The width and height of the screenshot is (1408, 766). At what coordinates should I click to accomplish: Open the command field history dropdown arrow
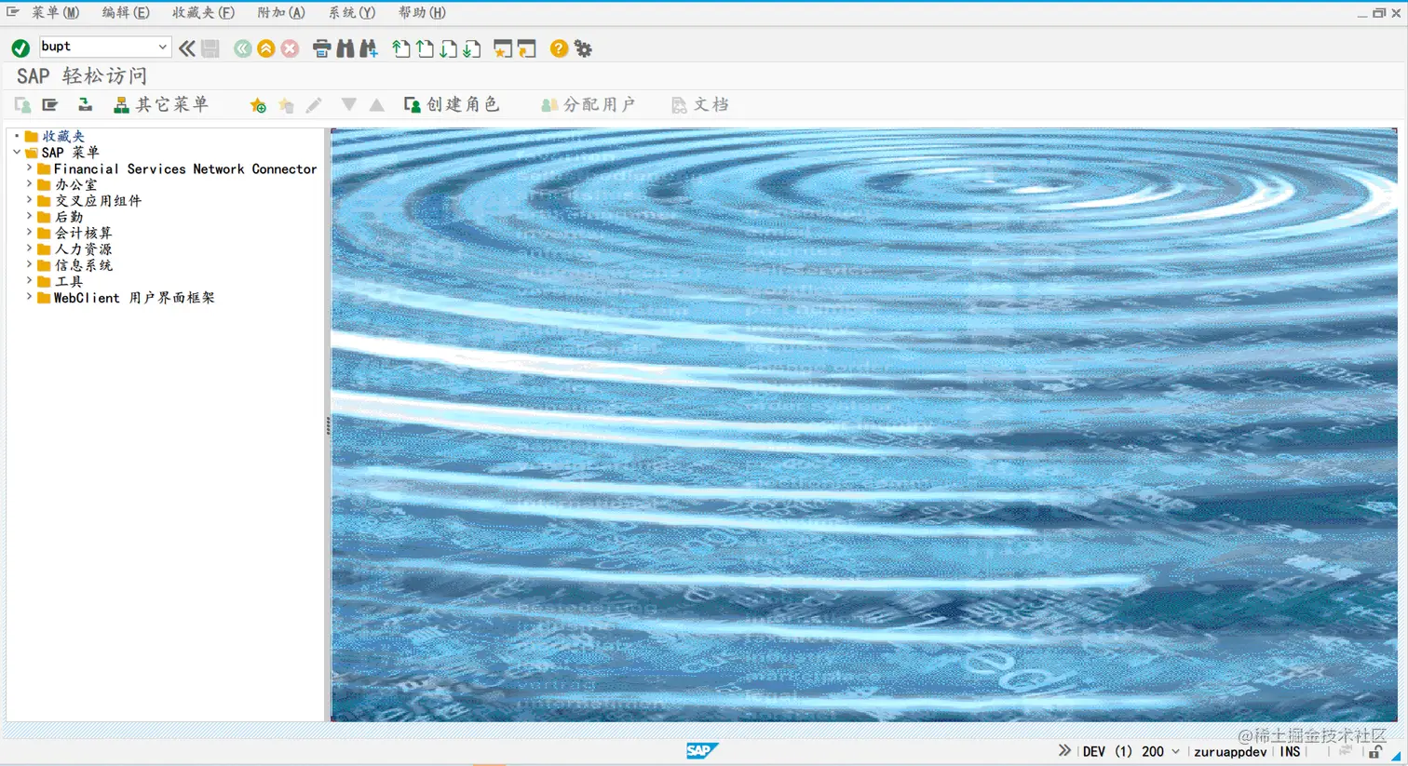pos(162,47)
